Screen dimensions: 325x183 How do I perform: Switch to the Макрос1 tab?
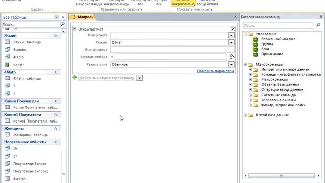tap(82, 17)
